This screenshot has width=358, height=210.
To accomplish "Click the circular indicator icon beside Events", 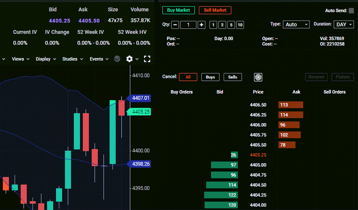I will (117, 59).
